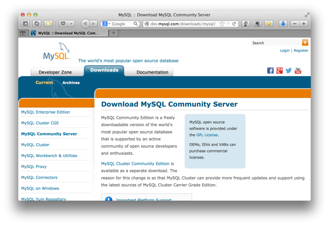Open MySQL Enterprise Edition in sidebar
The width and height of the screenshot is (329, 226).
(x=46, y=112)
